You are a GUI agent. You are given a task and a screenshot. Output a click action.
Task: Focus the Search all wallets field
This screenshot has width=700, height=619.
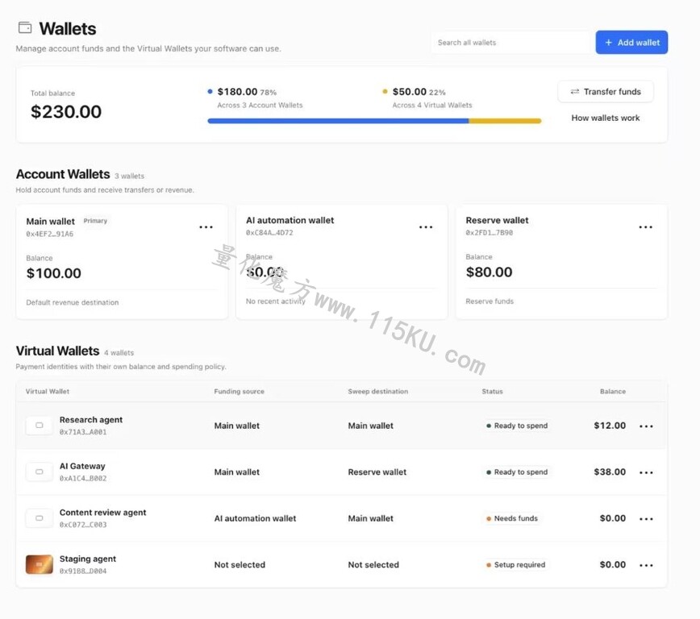[x=511, y=43]
